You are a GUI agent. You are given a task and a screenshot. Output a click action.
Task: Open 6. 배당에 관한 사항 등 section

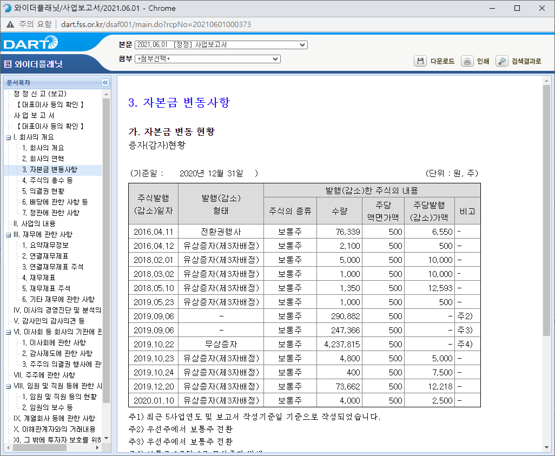point(55,202)
